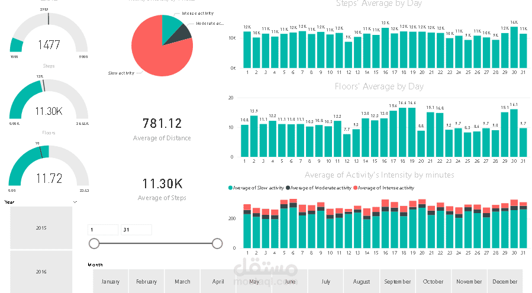Select day 30 bar in Floors' Average chart
The width and height of the screenshot is (532, 293).
tap(514, 133)
